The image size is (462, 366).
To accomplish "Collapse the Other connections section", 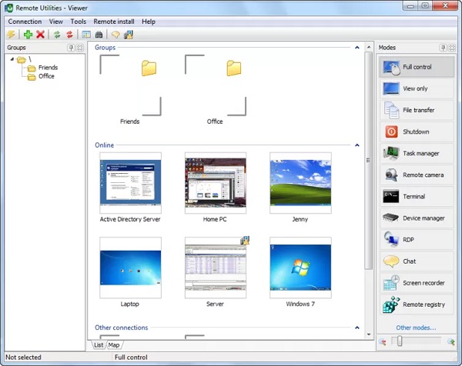I will (x=357, y=328).
